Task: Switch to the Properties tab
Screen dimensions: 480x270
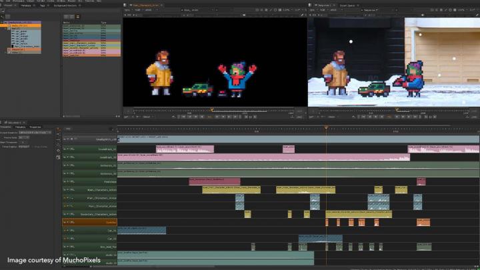Action: tap(35, 127)
